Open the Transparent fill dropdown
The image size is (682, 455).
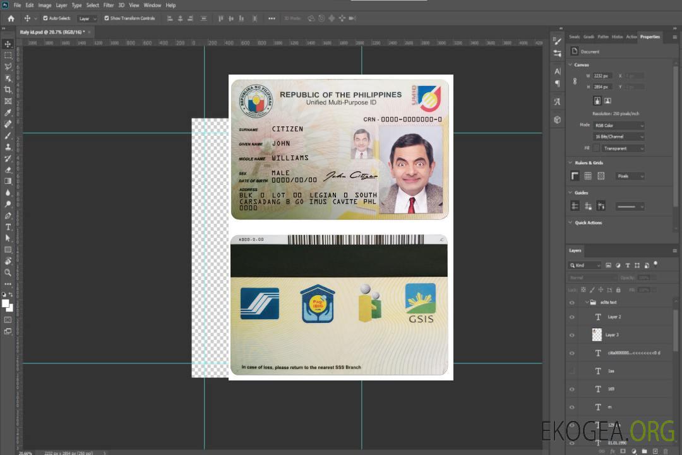pos(623,149)
